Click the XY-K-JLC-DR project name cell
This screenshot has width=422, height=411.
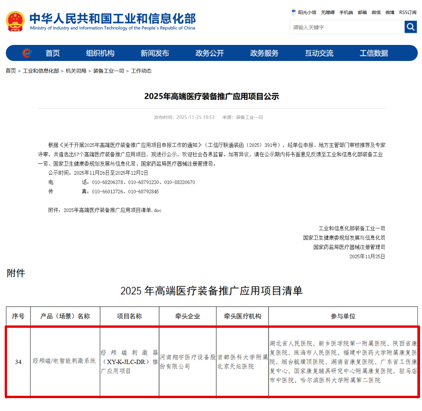point(129,362)
